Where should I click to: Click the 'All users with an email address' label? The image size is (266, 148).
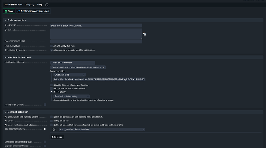click(21, 125)
